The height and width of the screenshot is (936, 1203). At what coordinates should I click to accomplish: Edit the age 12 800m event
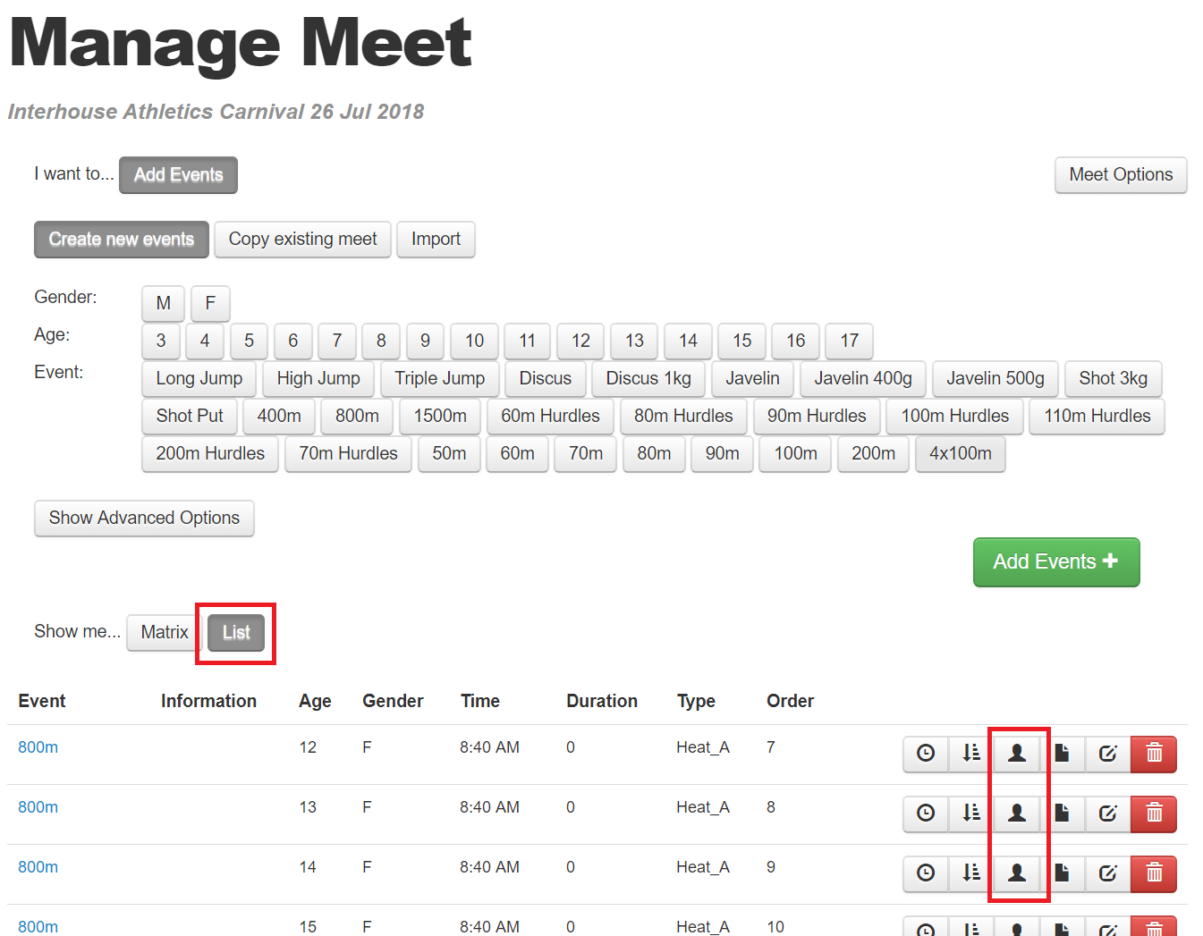coord(1108,754)
